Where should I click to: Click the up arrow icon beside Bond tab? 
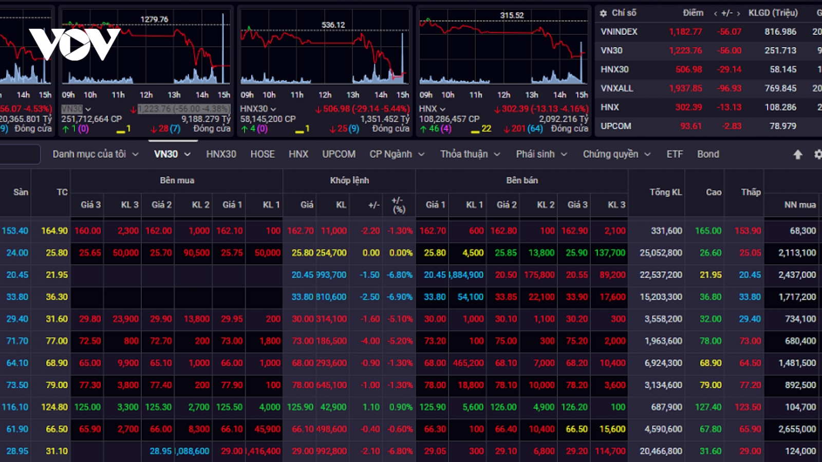click(x=797, y=154)
